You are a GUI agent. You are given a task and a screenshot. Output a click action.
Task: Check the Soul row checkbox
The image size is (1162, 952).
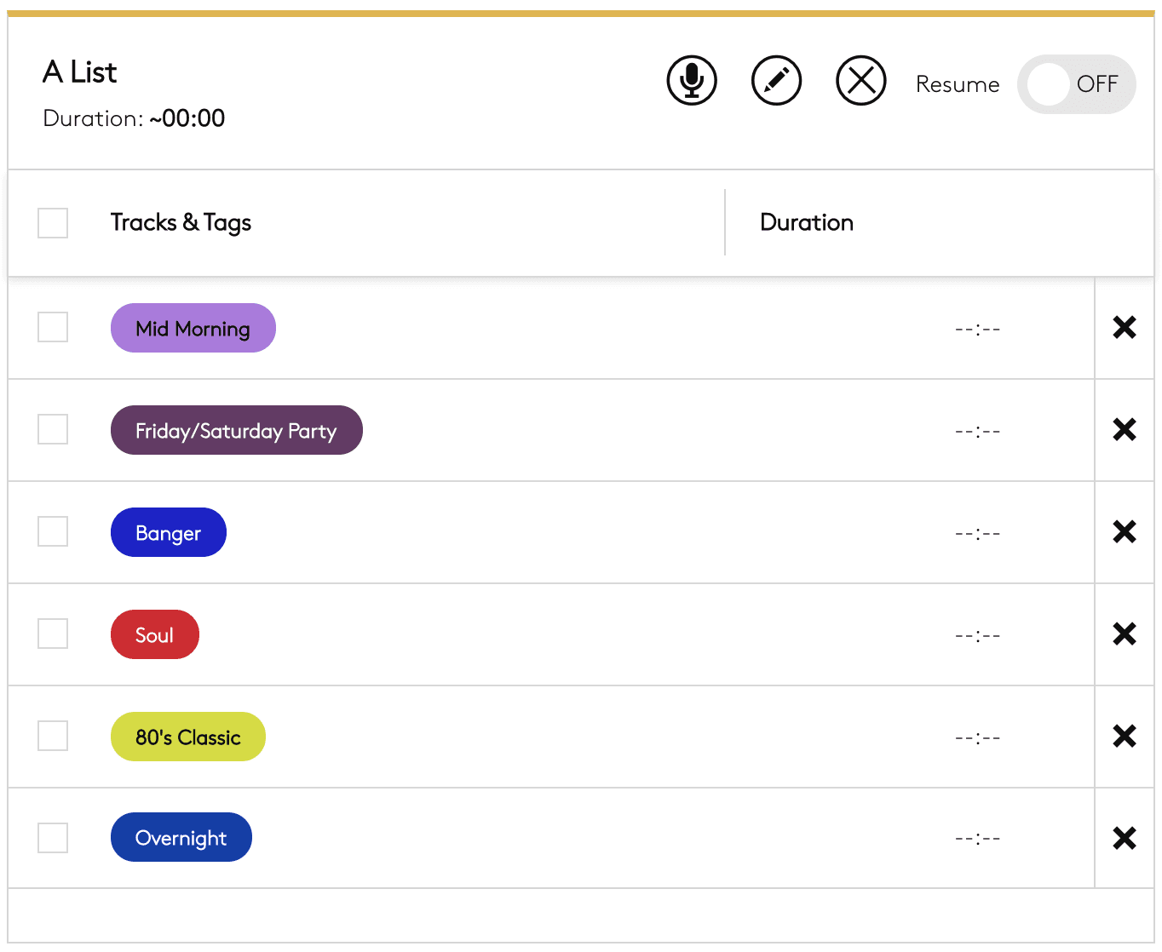(52, 634)
